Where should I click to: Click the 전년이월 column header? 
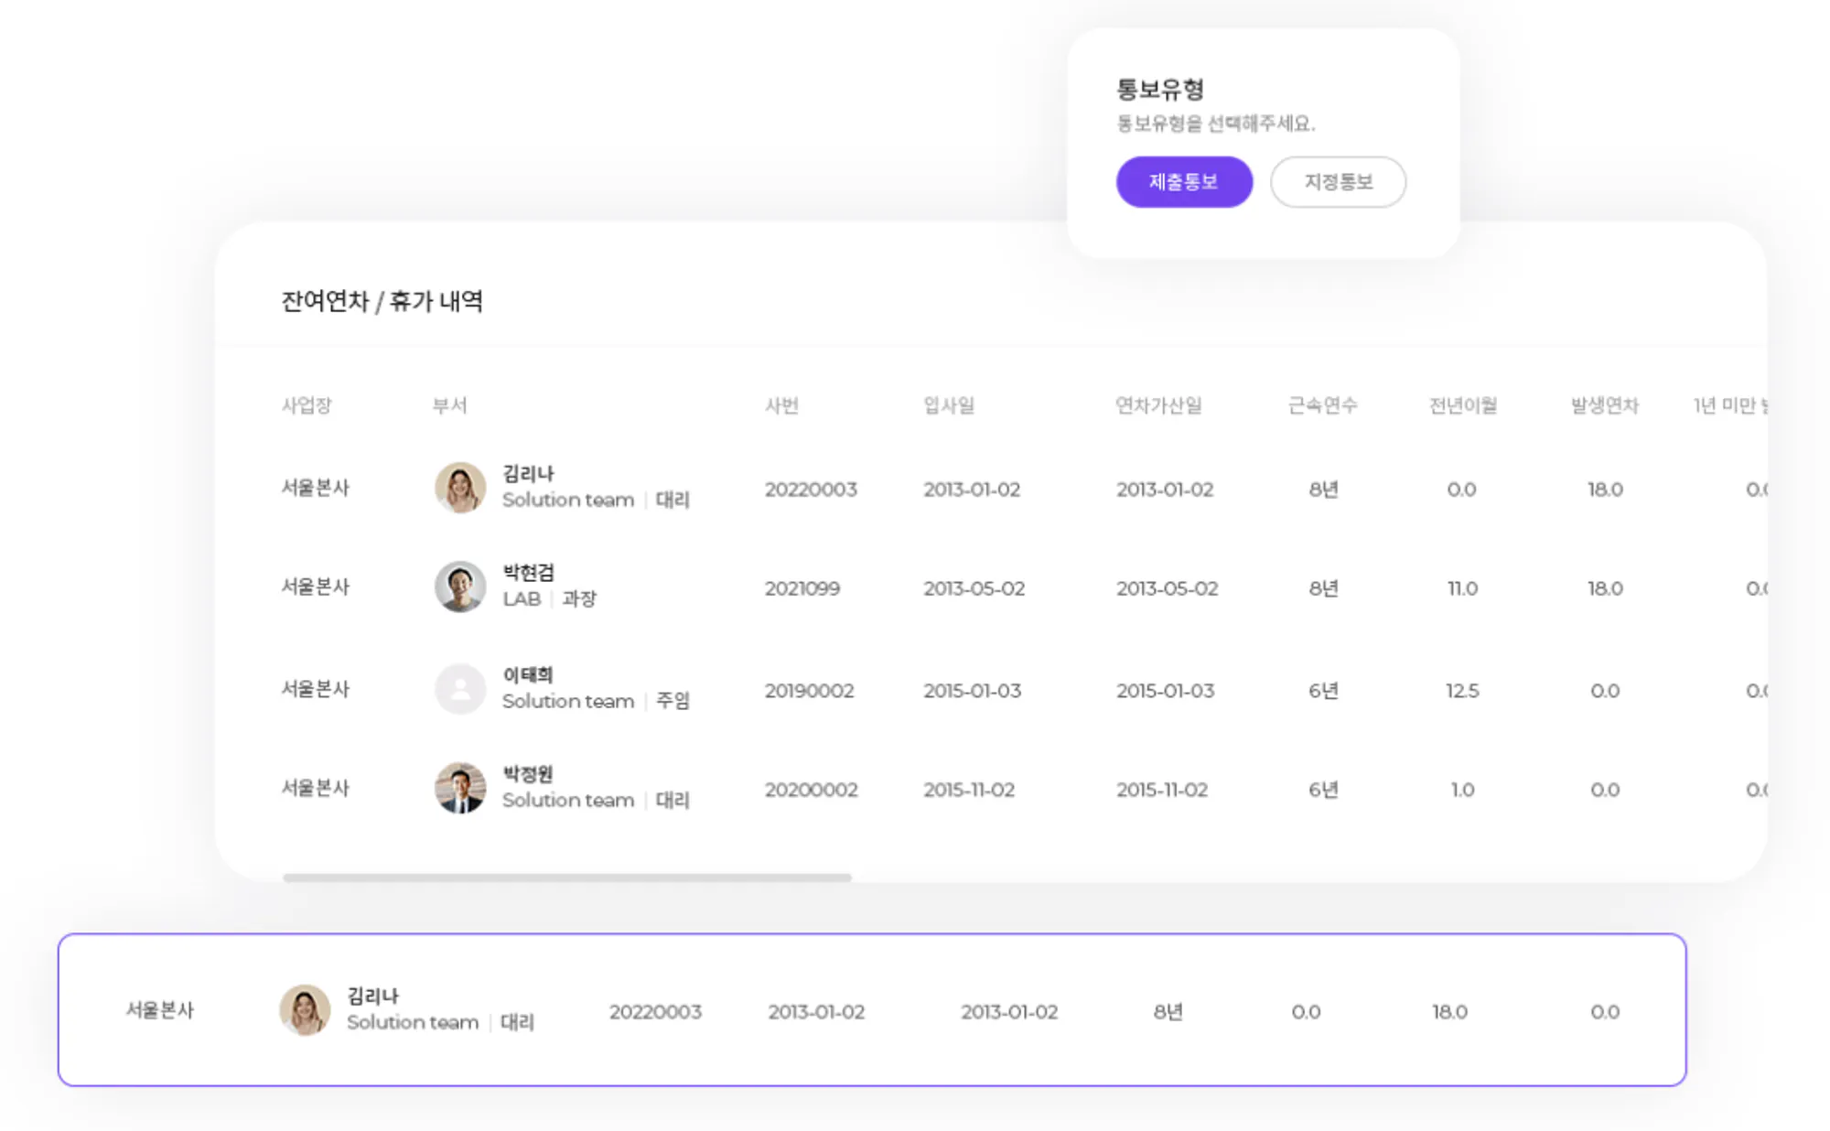(1463, 405)
